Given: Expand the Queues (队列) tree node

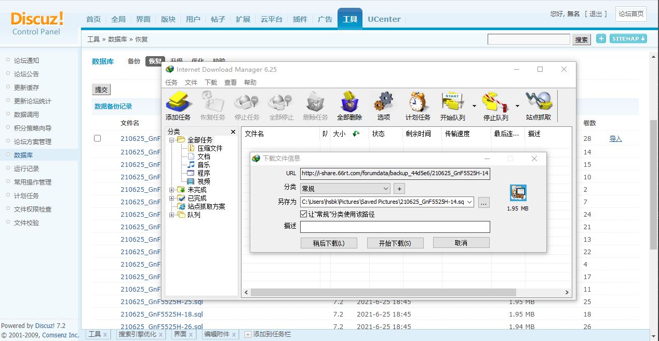Looking at the screenshot, I should (171, 215).
